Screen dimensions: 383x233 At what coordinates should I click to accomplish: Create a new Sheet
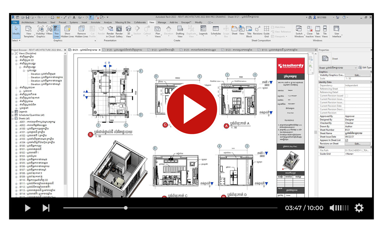[234, 31]
